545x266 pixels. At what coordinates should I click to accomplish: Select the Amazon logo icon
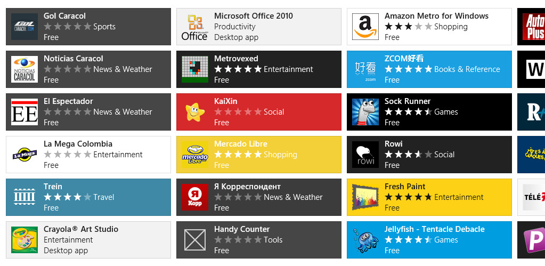tap(365, 27)
